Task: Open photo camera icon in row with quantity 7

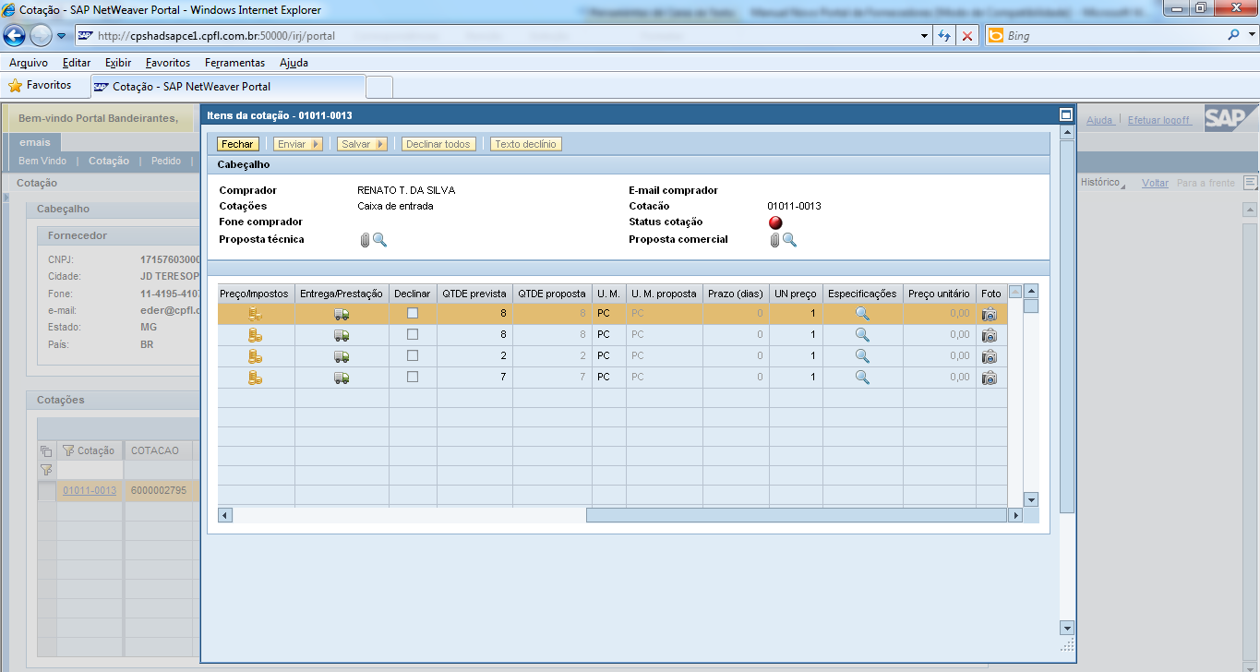Action: coord(990,378)
